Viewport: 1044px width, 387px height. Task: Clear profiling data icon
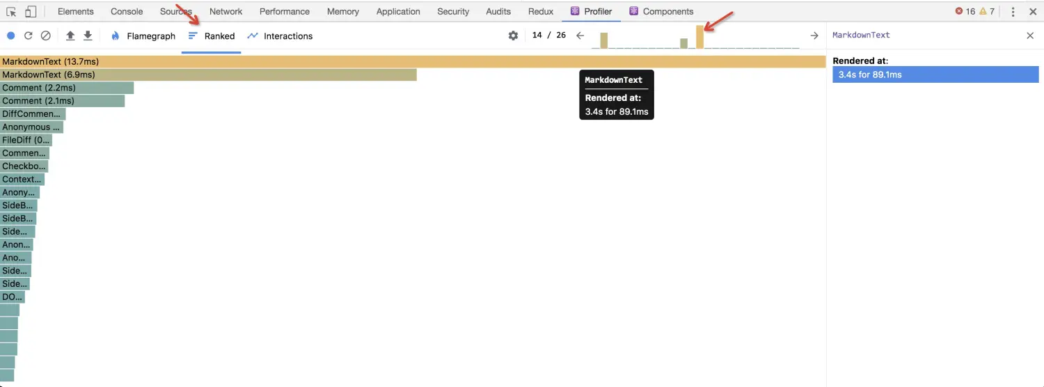tap(46, 35)
